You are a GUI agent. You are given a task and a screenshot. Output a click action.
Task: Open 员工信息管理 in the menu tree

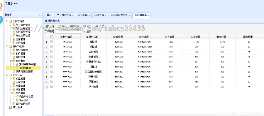[23, 25]
